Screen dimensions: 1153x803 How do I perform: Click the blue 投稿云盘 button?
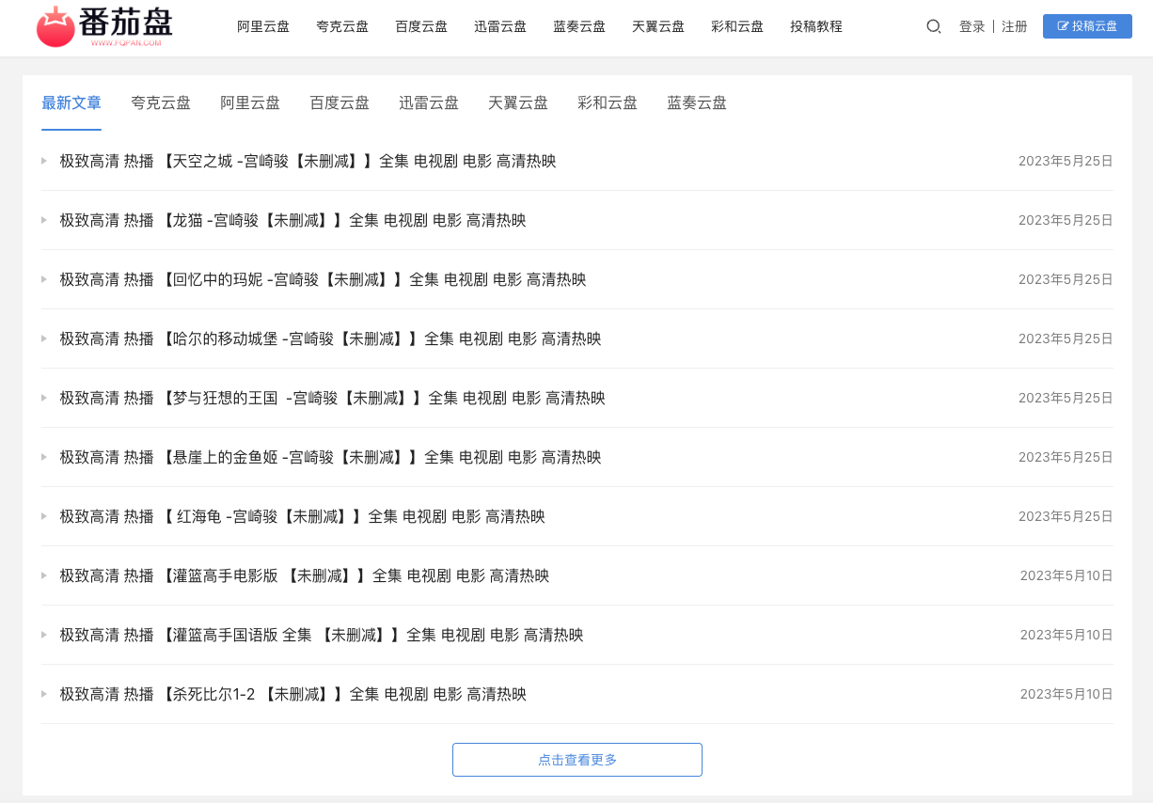pos(1087,26)
